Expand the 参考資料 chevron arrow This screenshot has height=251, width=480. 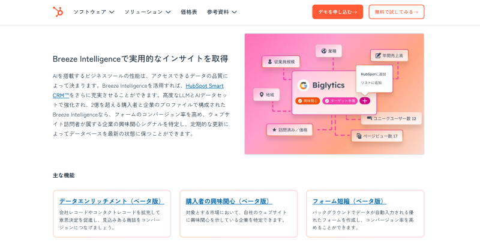[x=234, y=12]
